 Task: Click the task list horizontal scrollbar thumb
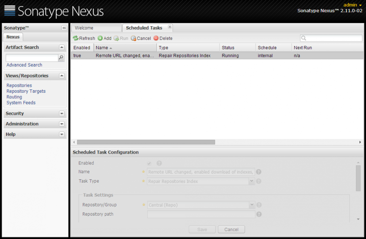(x=146, y=142)
